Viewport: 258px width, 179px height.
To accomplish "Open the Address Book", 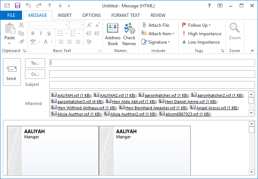I will (x=113, y=34).
